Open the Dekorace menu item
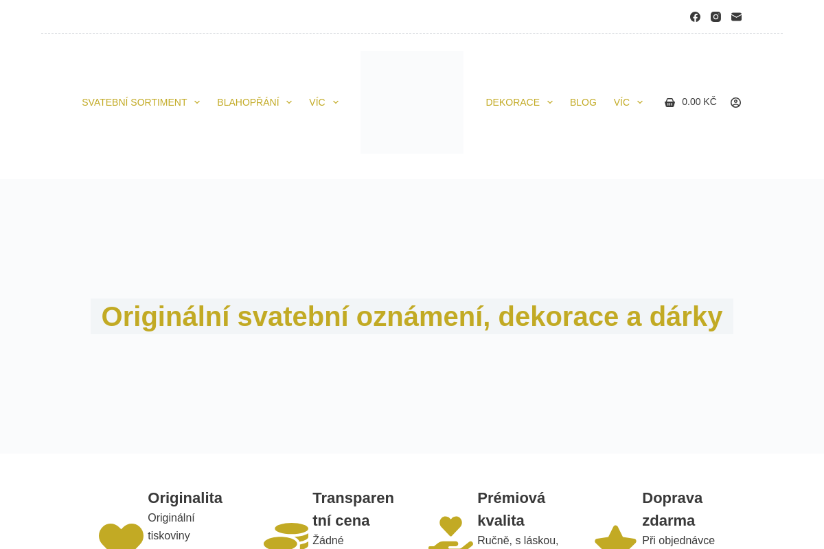This screenshot has width=824, height=549. 513,102
